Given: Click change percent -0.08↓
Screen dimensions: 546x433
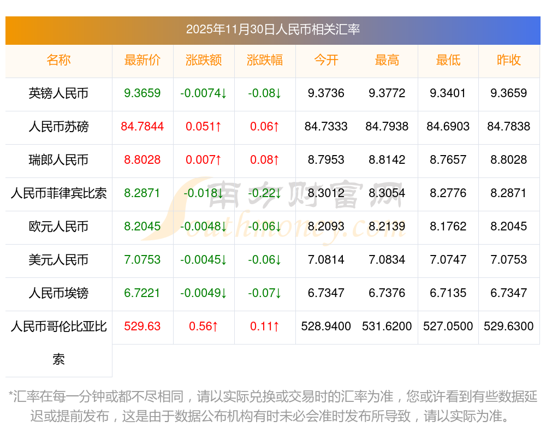Looking at the screenshot, I should [265, 93].
